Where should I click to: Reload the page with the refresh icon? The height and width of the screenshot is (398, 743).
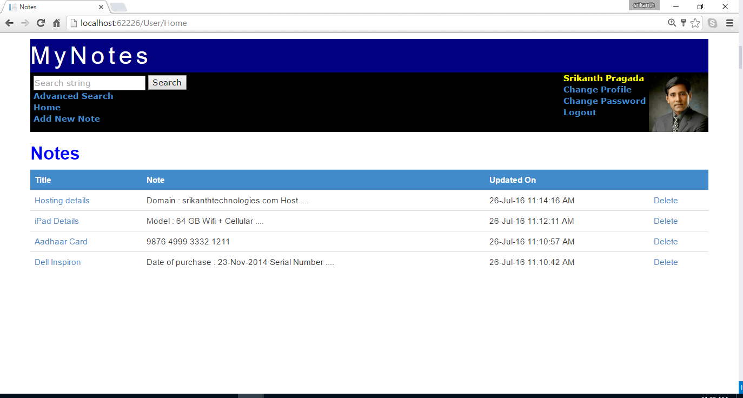coord(41,23)
